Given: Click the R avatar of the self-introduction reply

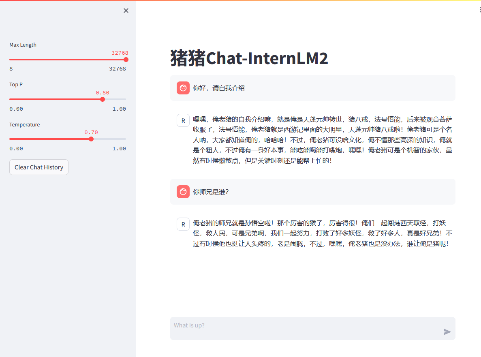Looking at the screenshot, I should pyautogui.click(x=183, y=120).
